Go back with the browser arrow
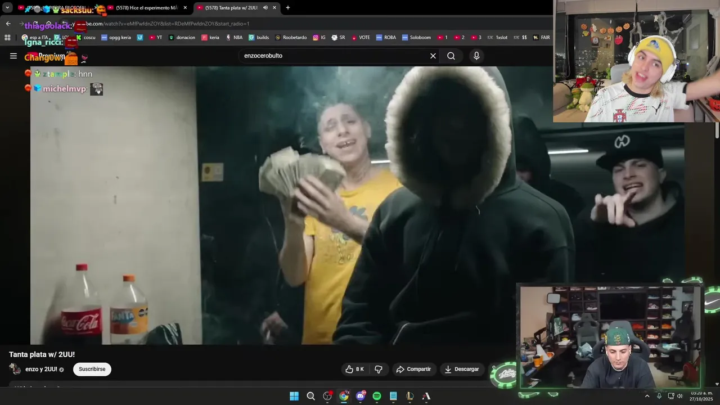720x405 pixels. pos(8,24)
